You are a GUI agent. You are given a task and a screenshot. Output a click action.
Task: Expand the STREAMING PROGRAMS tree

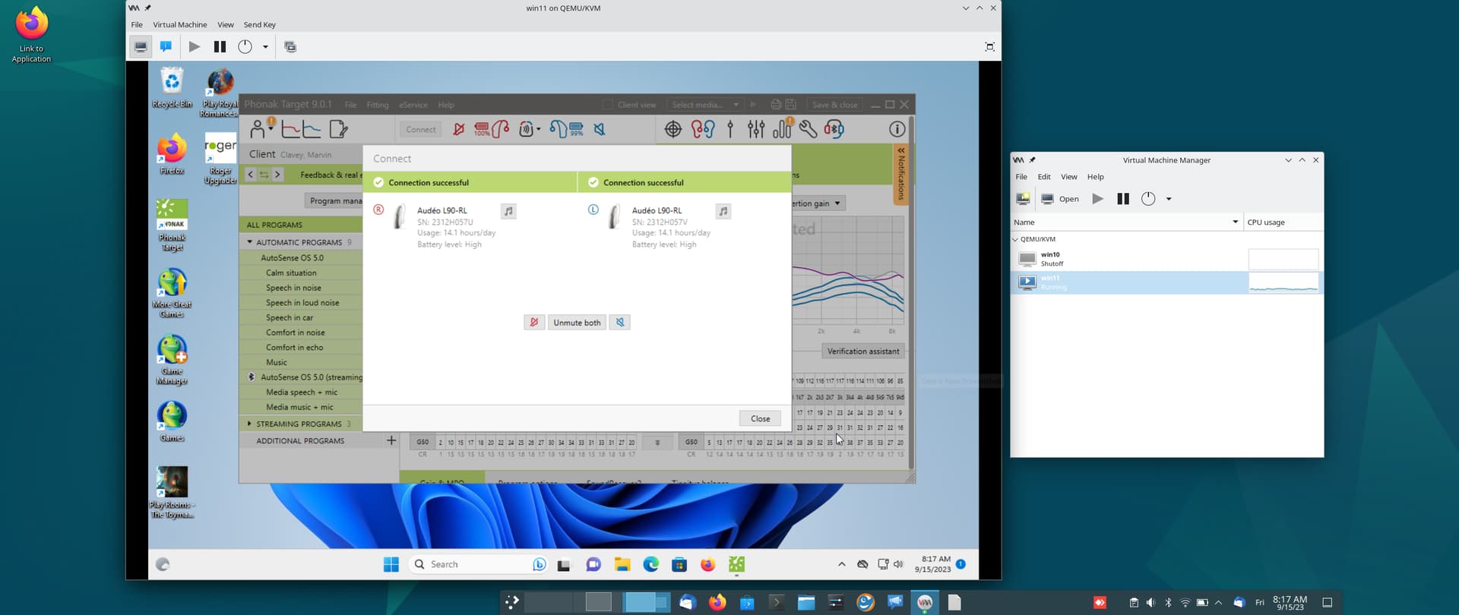pyautogui.click(x=249, y=424)
